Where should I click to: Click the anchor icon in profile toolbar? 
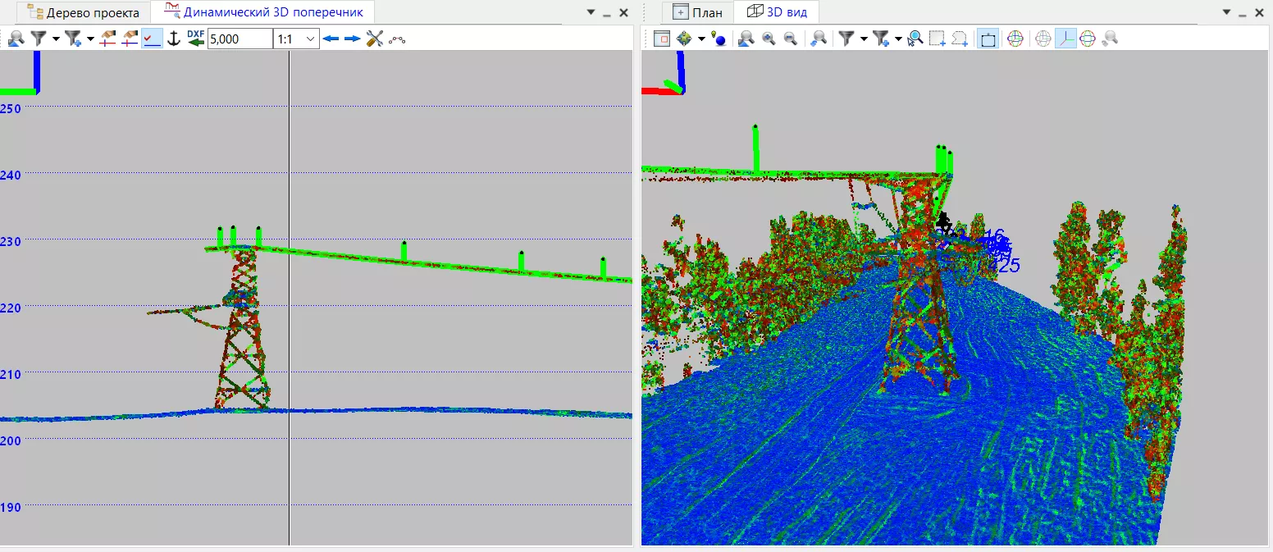(x=173, y=39)
